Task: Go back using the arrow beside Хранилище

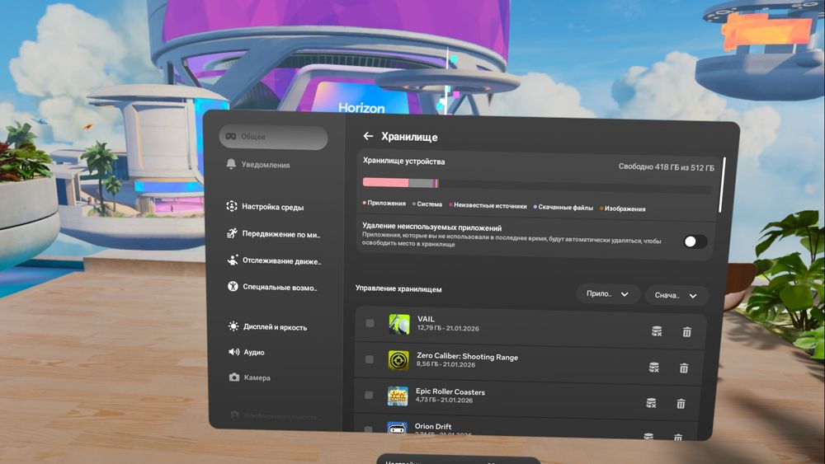Action: coord(368,136)
